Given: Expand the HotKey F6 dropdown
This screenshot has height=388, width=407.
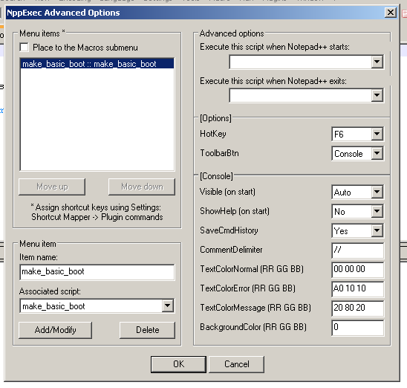Looking at the screenshot, I should point(377,134).
